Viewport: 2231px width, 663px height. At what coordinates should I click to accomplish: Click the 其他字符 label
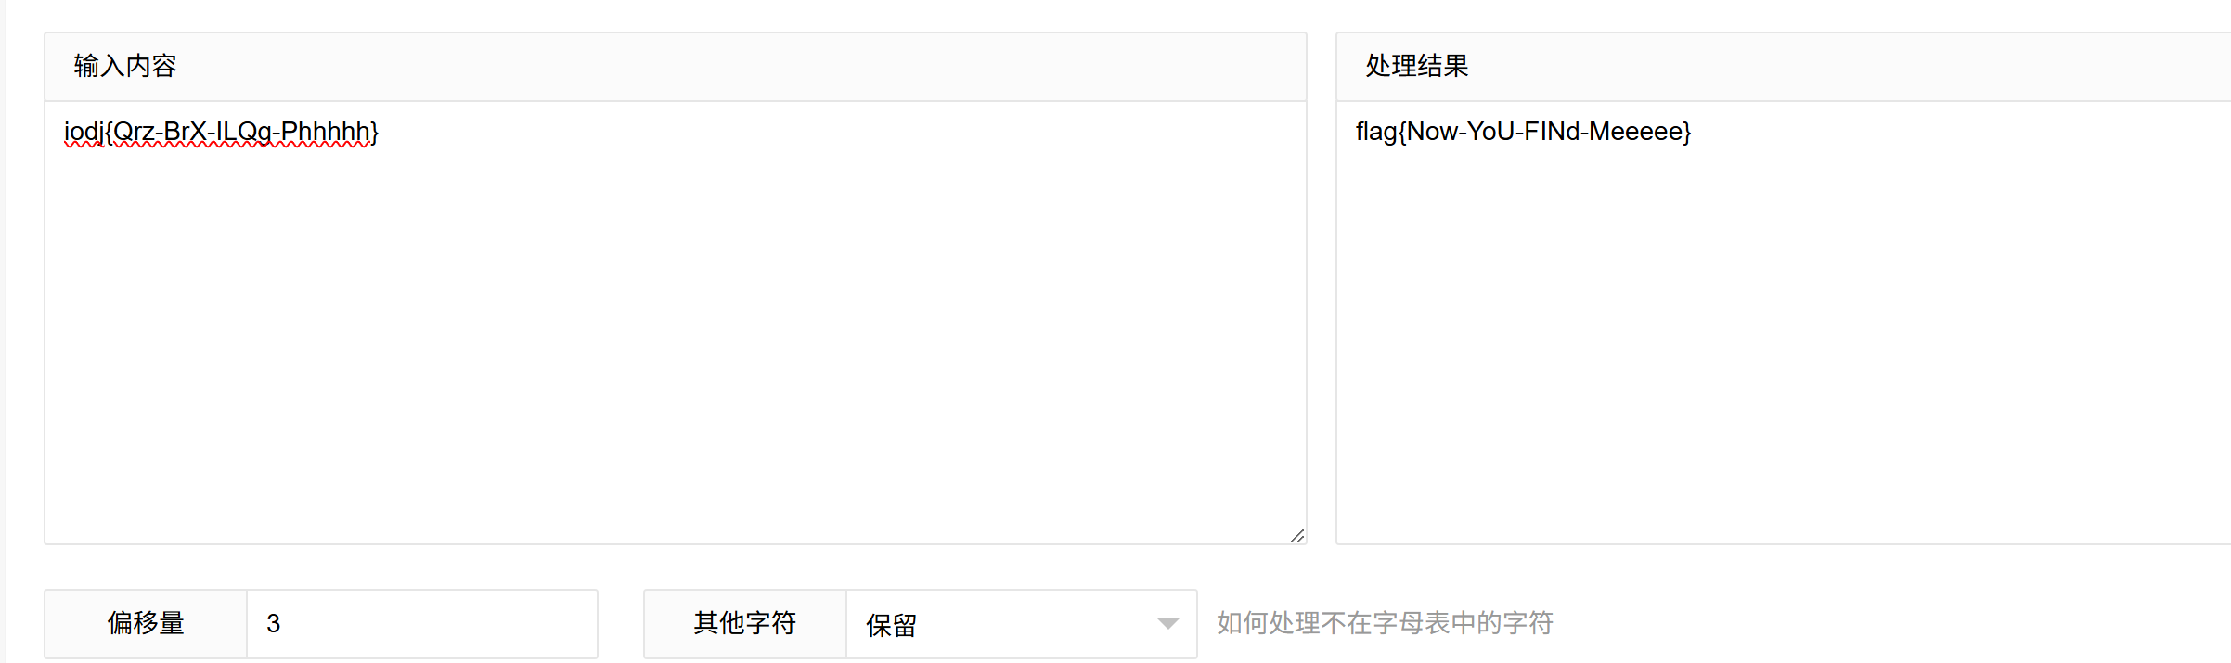(744, 624)
